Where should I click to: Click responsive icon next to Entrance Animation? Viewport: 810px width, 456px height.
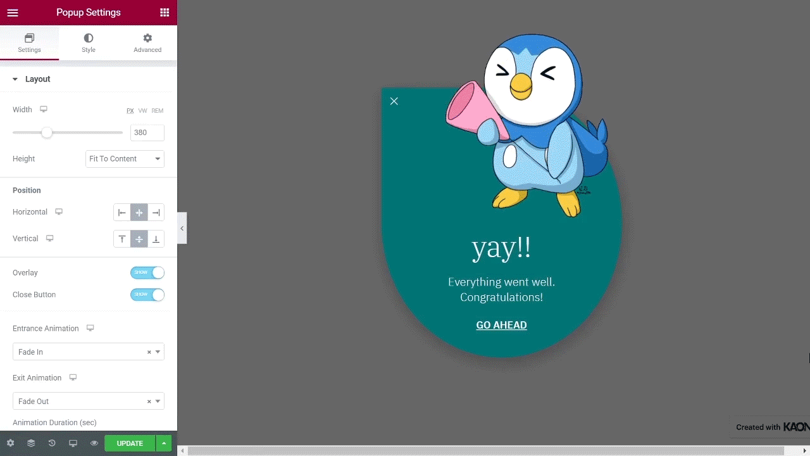click(90, 329)
